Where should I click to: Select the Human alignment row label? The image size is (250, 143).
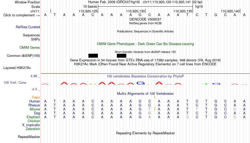[x=34, y=101]
